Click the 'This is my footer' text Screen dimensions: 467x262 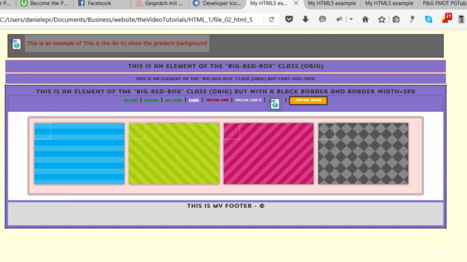click(225, 206)
